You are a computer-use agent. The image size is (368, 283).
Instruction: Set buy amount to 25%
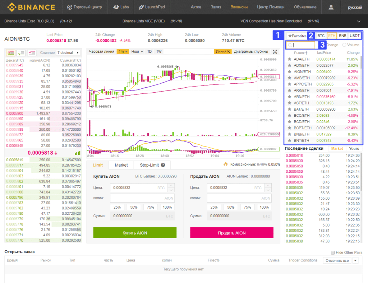117,207
